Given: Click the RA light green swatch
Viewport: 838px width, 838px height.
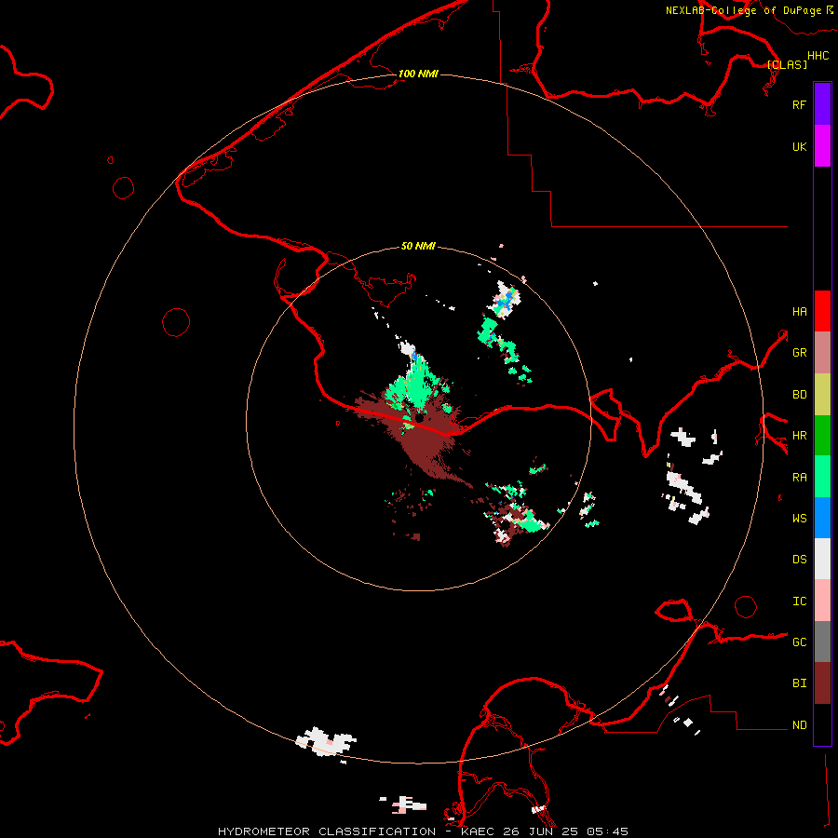Looking at the screenshot, I should click(x=822, y=477).
